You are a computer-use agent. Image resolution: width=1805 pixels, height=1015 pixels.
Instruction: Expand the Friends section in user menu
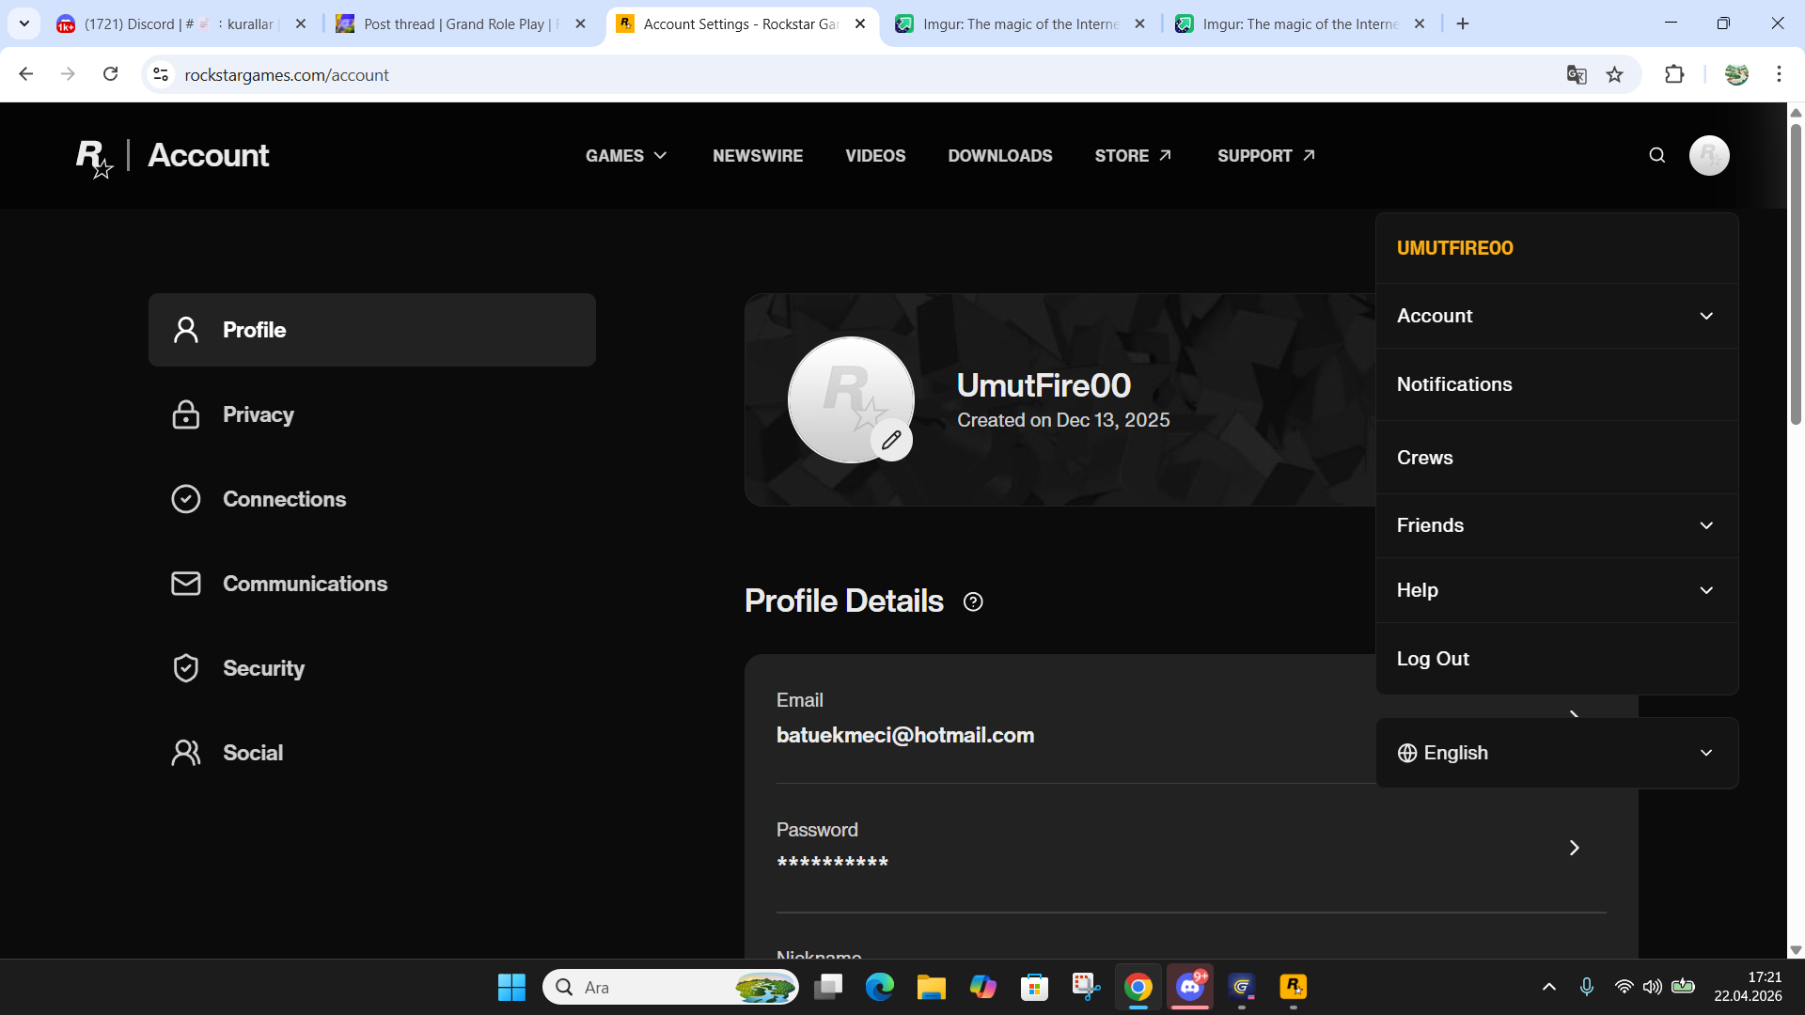point(1557,525)
